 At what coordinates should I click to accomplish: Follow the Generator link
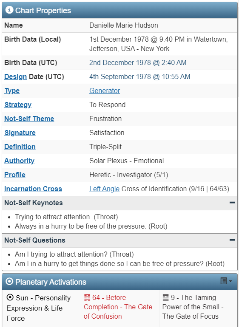(x=105, y=90)
